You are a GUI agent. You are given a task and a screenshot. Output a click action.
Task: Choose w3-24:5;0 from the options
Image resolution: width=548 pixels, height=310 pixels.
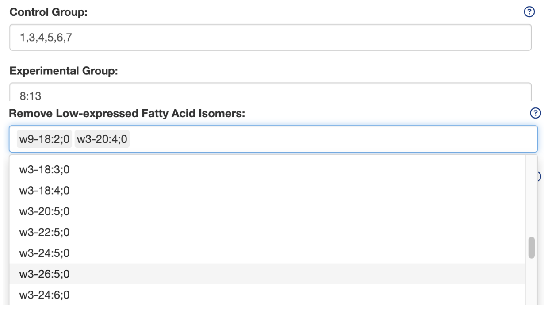[44, 253]
